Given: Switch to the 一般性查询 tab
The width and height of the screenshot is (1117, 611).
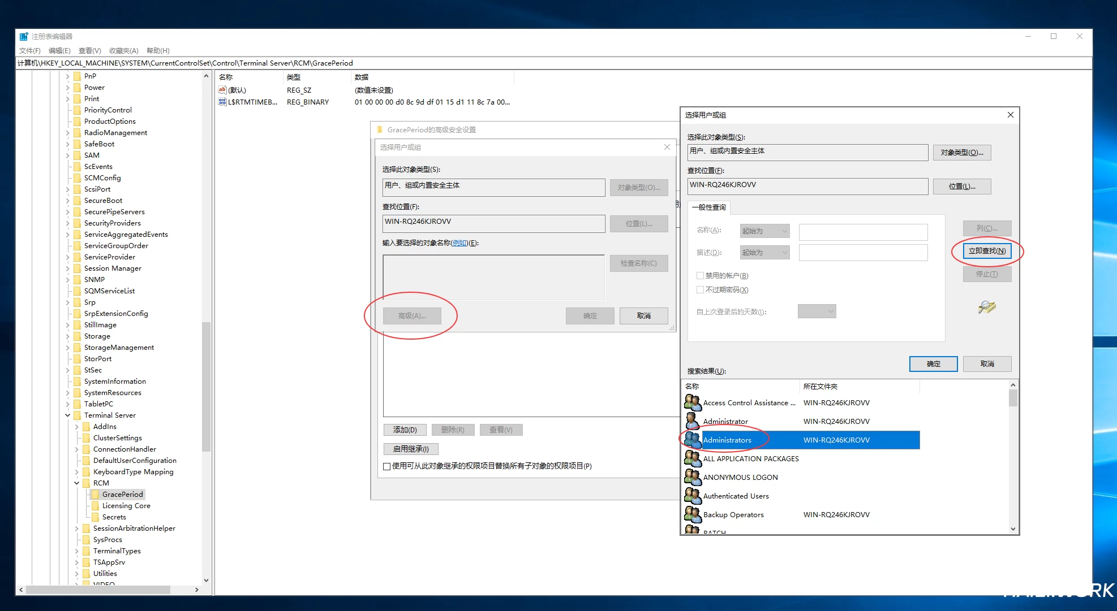Looking at the screenshot, I should (x=708, y=207).
